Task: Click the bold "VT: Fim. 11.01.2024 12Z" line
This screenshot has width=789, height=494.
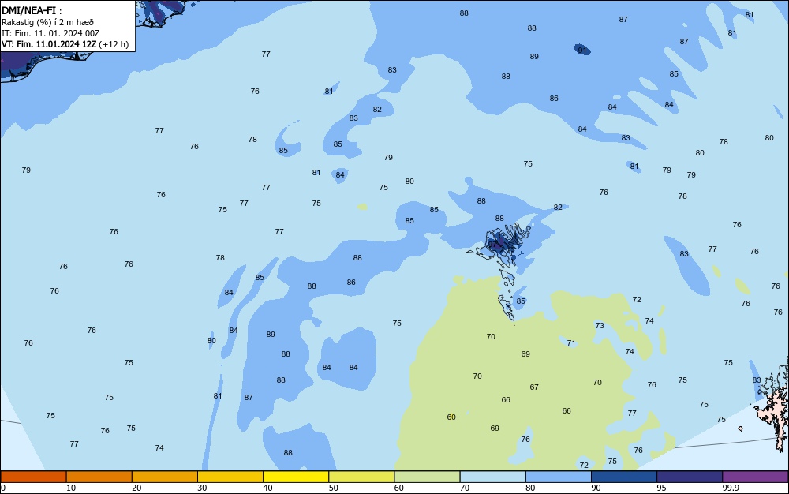Action: 49,44
